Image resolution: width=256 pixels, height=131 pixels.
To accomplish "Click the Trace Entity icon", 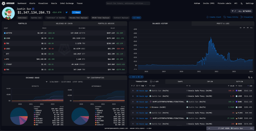I will pos(225,17).
